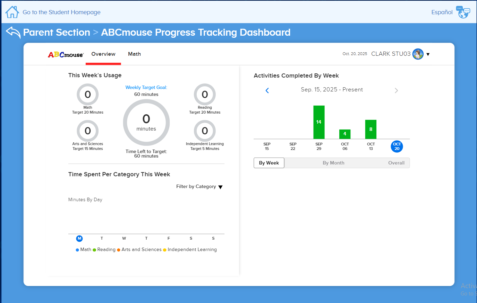Click the back arrow beside Parent Section

13,33
